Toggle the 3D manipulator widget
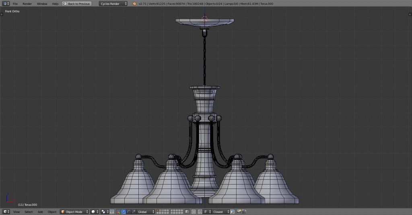Image resolution: width=412 pixels, height=215 pixels. (x=118, y=212)
